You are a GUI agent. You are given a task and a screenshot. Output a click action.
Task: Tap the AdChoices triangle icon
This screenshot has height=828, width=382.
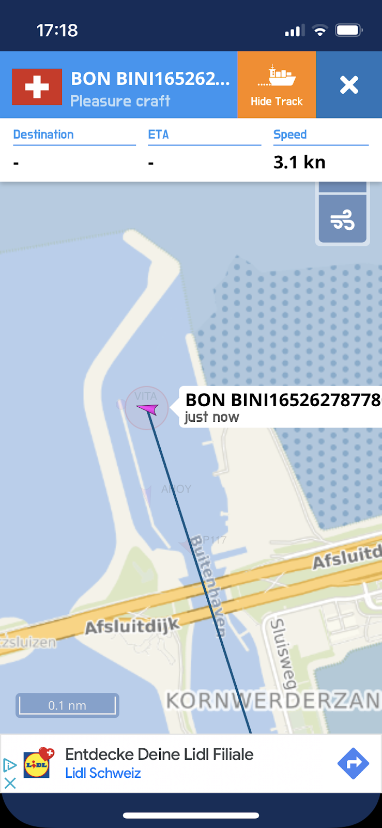point(10,765)
